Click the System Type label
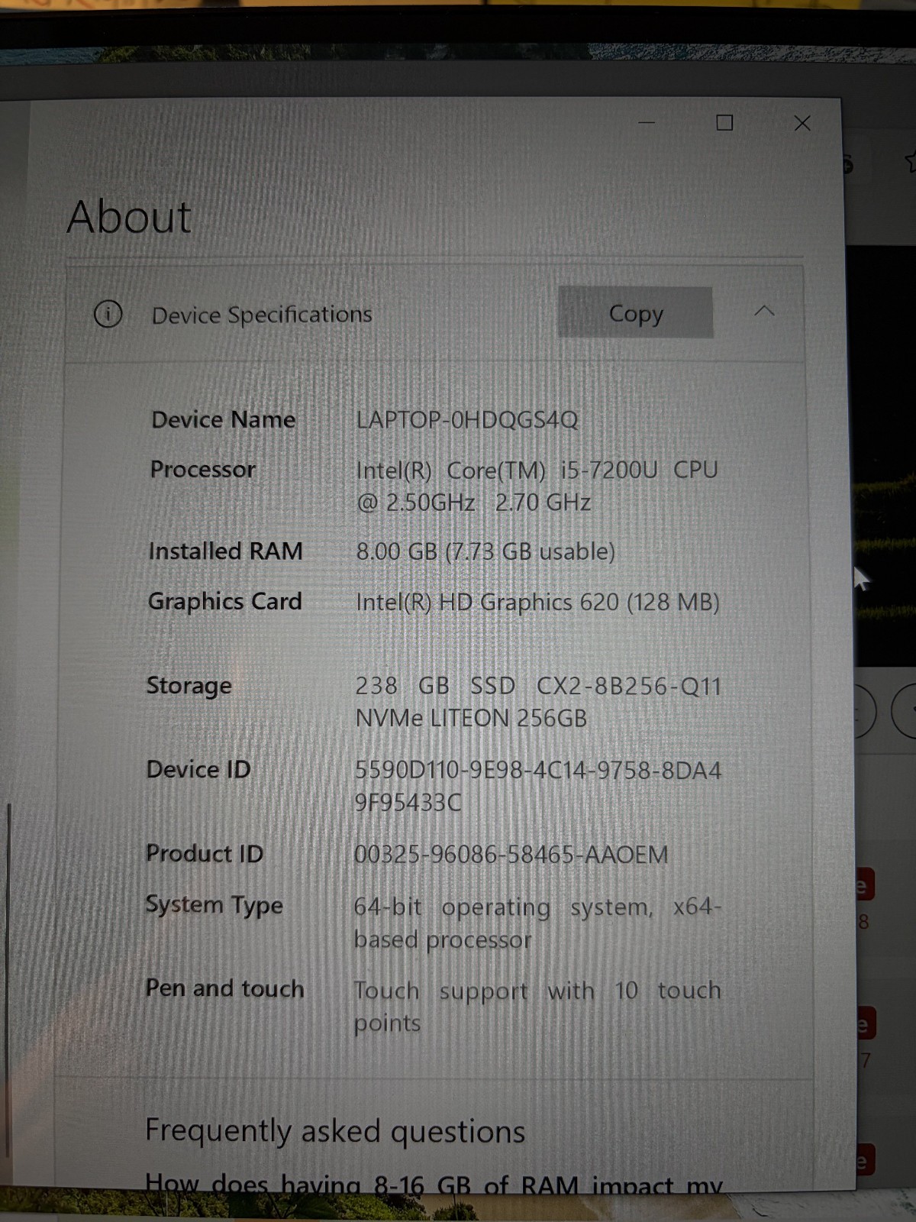Image resolution: width=916 pixels, height=1222 pixels. pos(214,905)
